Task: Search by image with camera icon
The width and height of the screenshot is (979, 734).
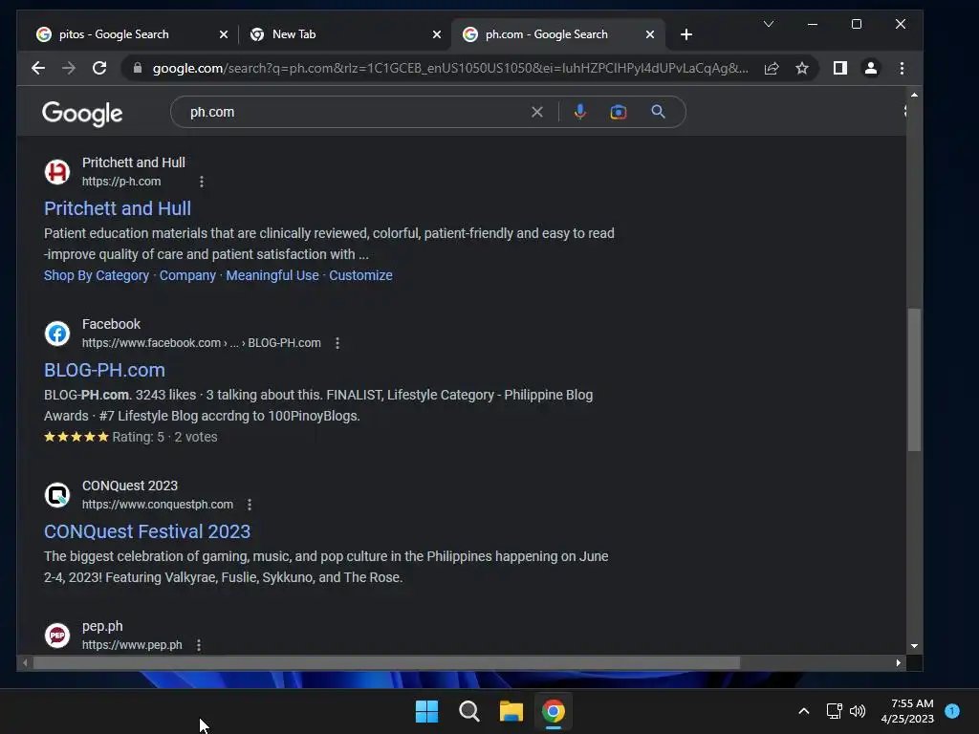Action: [619, 112]
